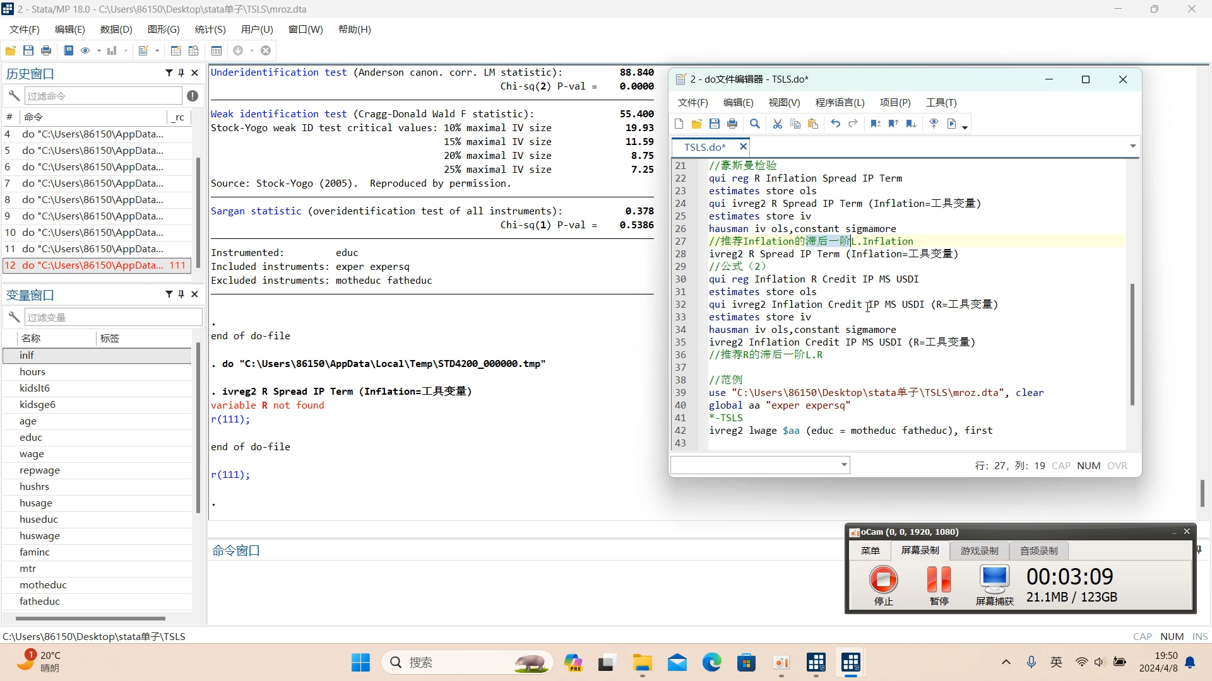The height and width of the screenshot is (681, 1212).
Task: Open the Data Editor (edit) icon
Action: click(175, 50)
